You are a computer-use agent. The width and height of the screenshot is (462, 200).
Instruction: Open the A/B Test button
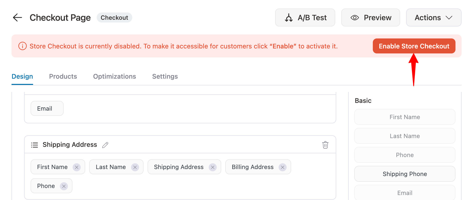tap(305, 17)
